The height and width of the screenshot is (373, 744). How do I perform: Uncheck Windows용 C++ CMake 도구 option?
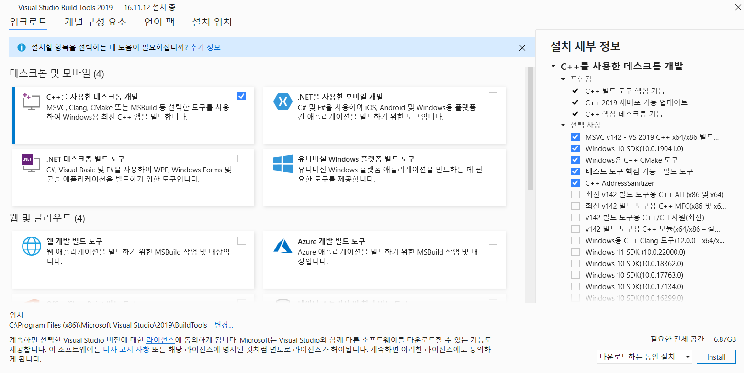pos(575,160)
